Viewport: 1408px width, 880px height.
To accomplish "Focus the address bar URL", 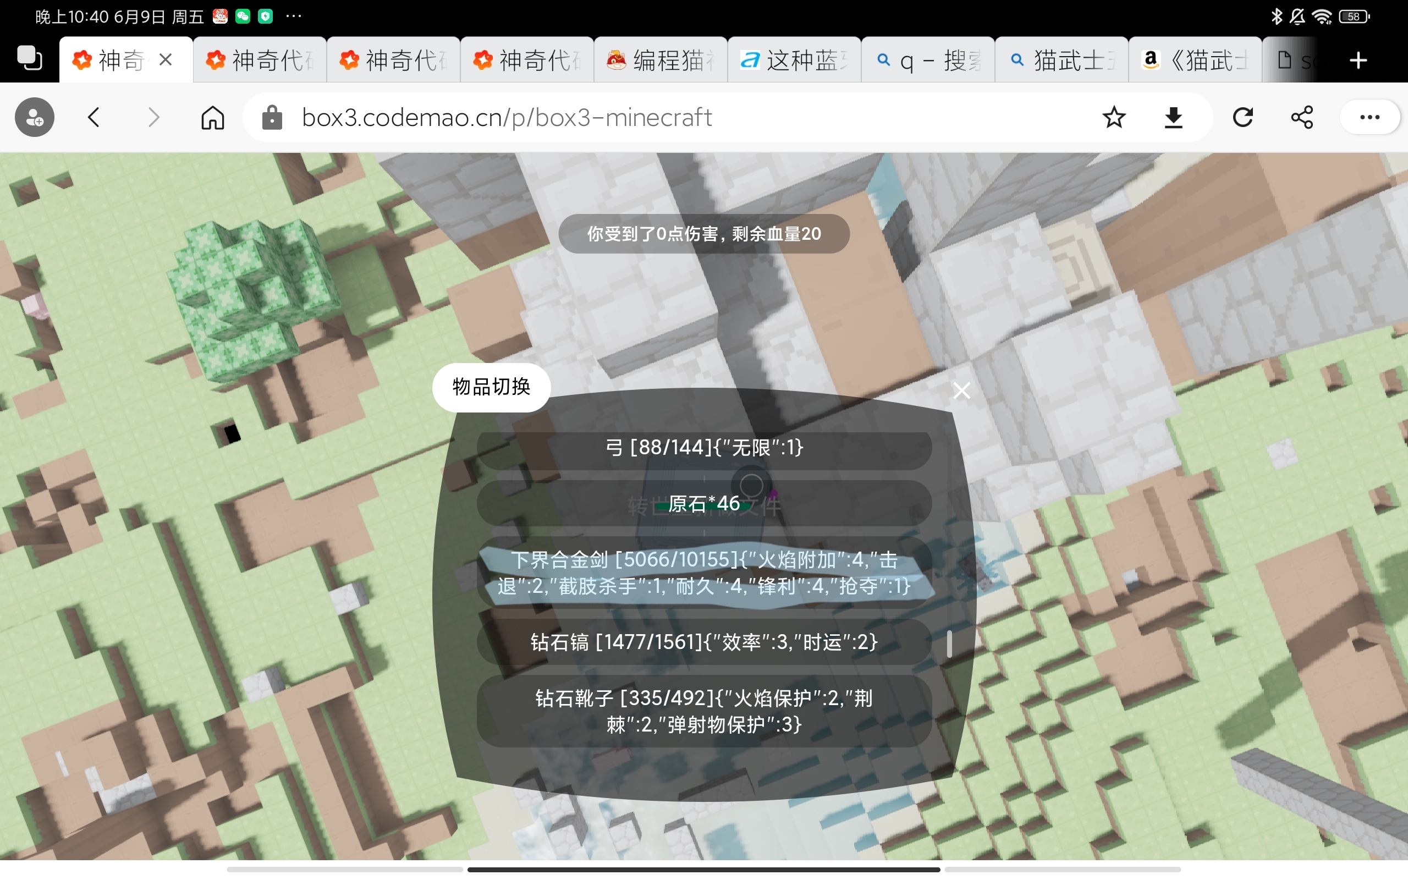I will point(507,118).
